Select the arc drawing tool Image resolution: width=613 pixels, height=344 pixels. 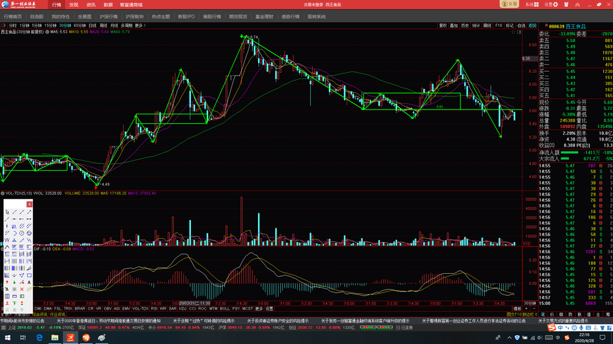14,233
